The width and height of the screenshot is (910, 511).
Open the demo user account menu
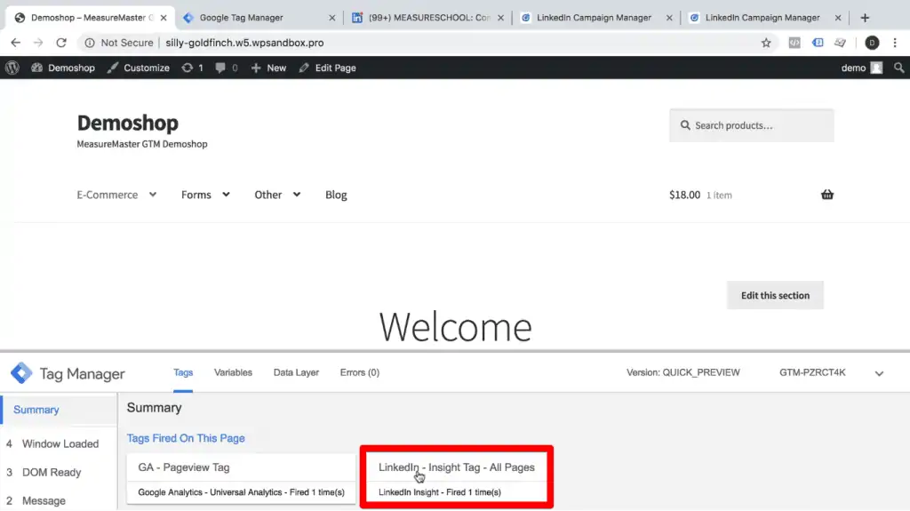pyautogui.click(x=862, y=68)
